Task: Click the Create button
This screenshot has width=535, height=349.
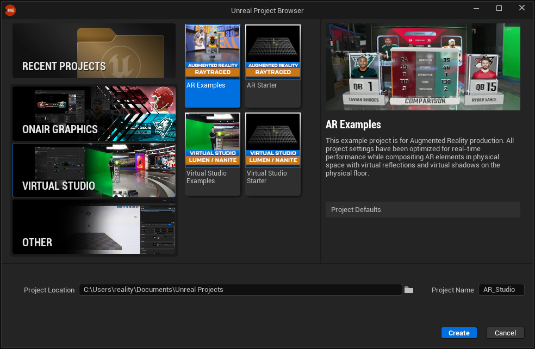Action: (x=459, y=333)
